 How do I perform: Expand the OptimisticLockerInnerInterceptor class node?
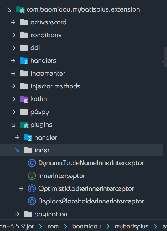21,188
